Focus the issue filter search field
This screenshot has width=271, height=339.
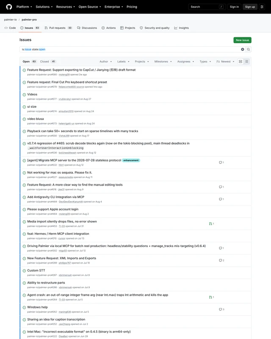[x=130, y=49]
